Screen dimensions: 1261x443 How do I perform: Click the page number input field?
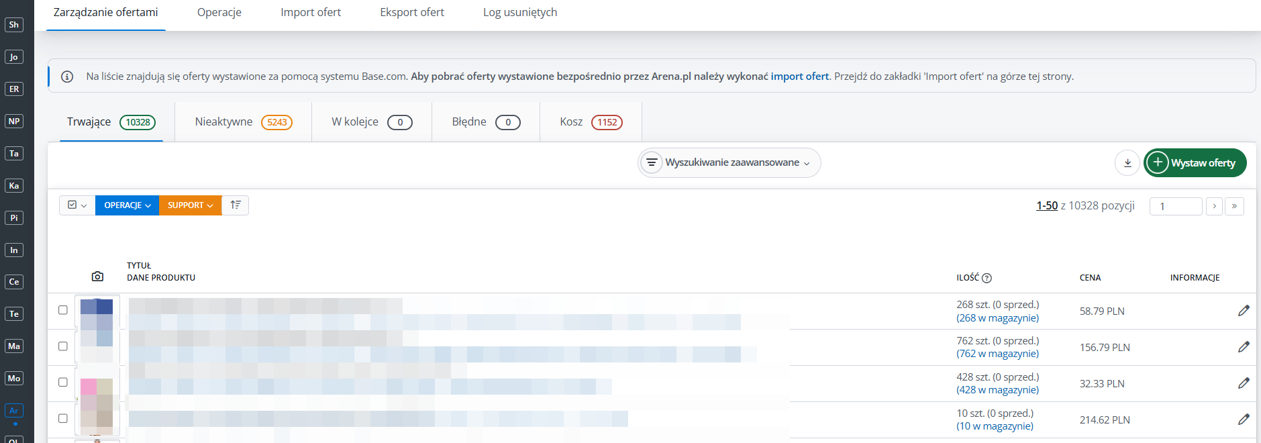(1176, 206)
